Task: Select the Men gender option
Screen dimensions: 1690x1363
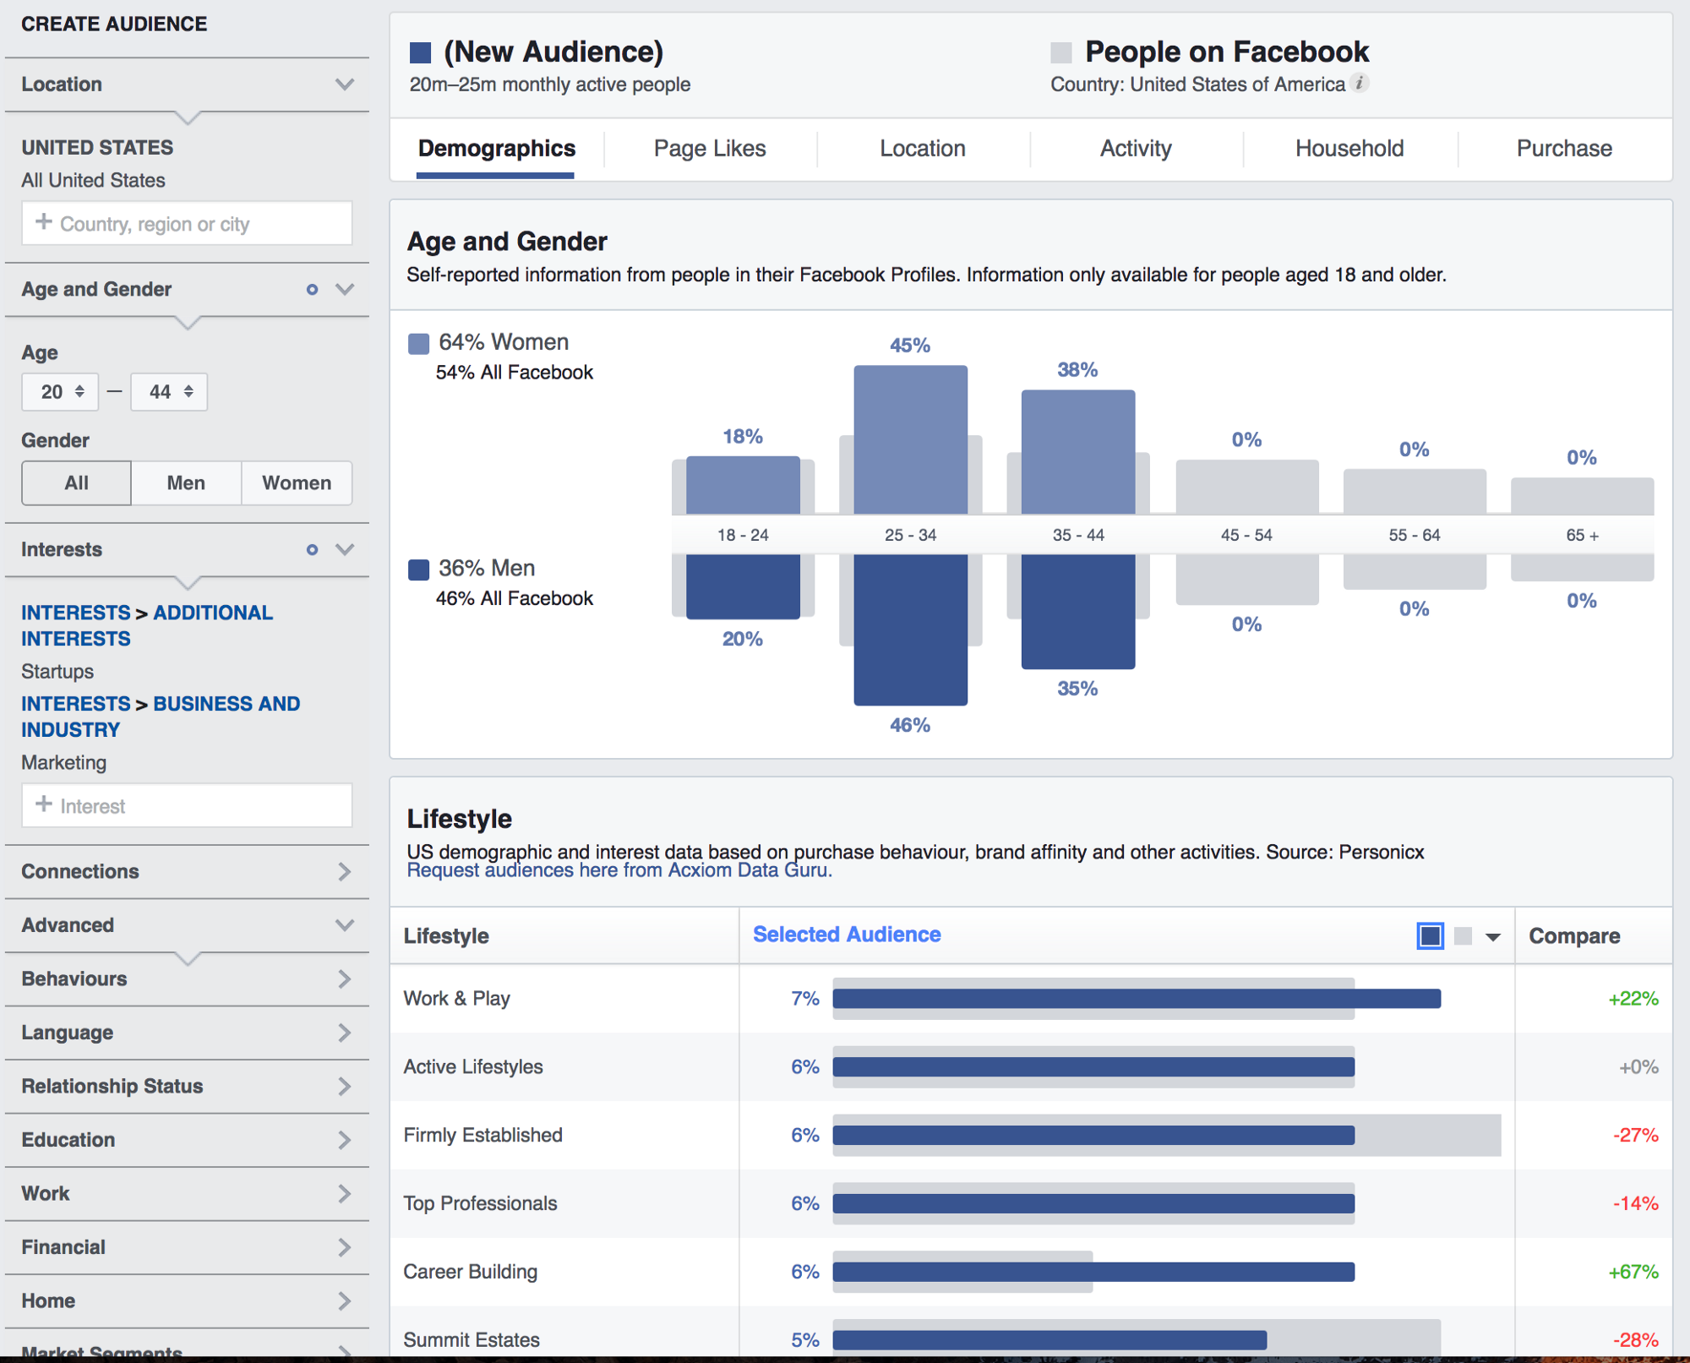Action: (x=186, y=483)
